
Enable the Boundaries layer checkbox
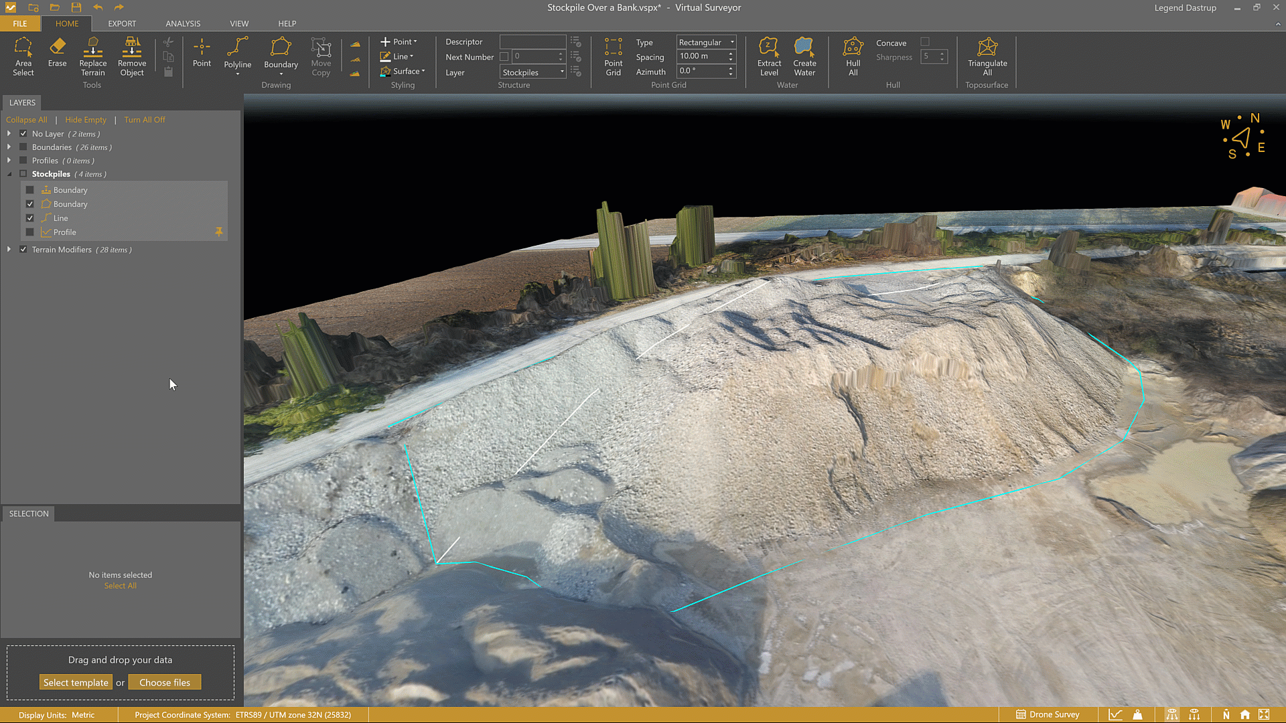point(23,147)
